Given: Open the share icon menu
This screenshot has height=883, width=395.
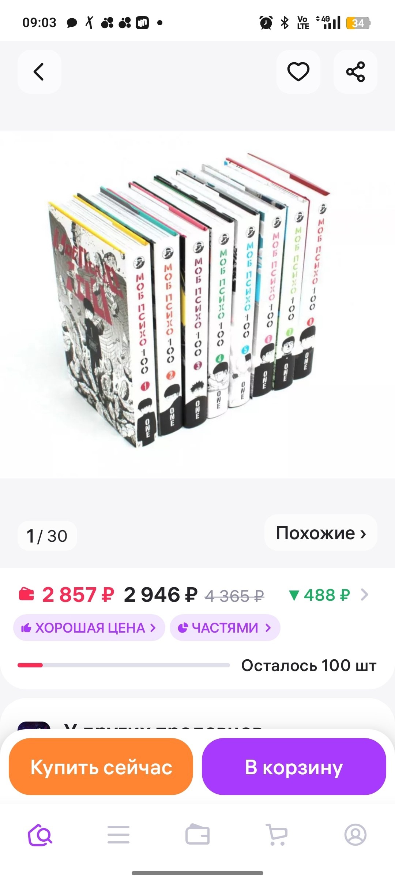Looking at the screenshot, I should pyautogui.click(x=355, y=72).
